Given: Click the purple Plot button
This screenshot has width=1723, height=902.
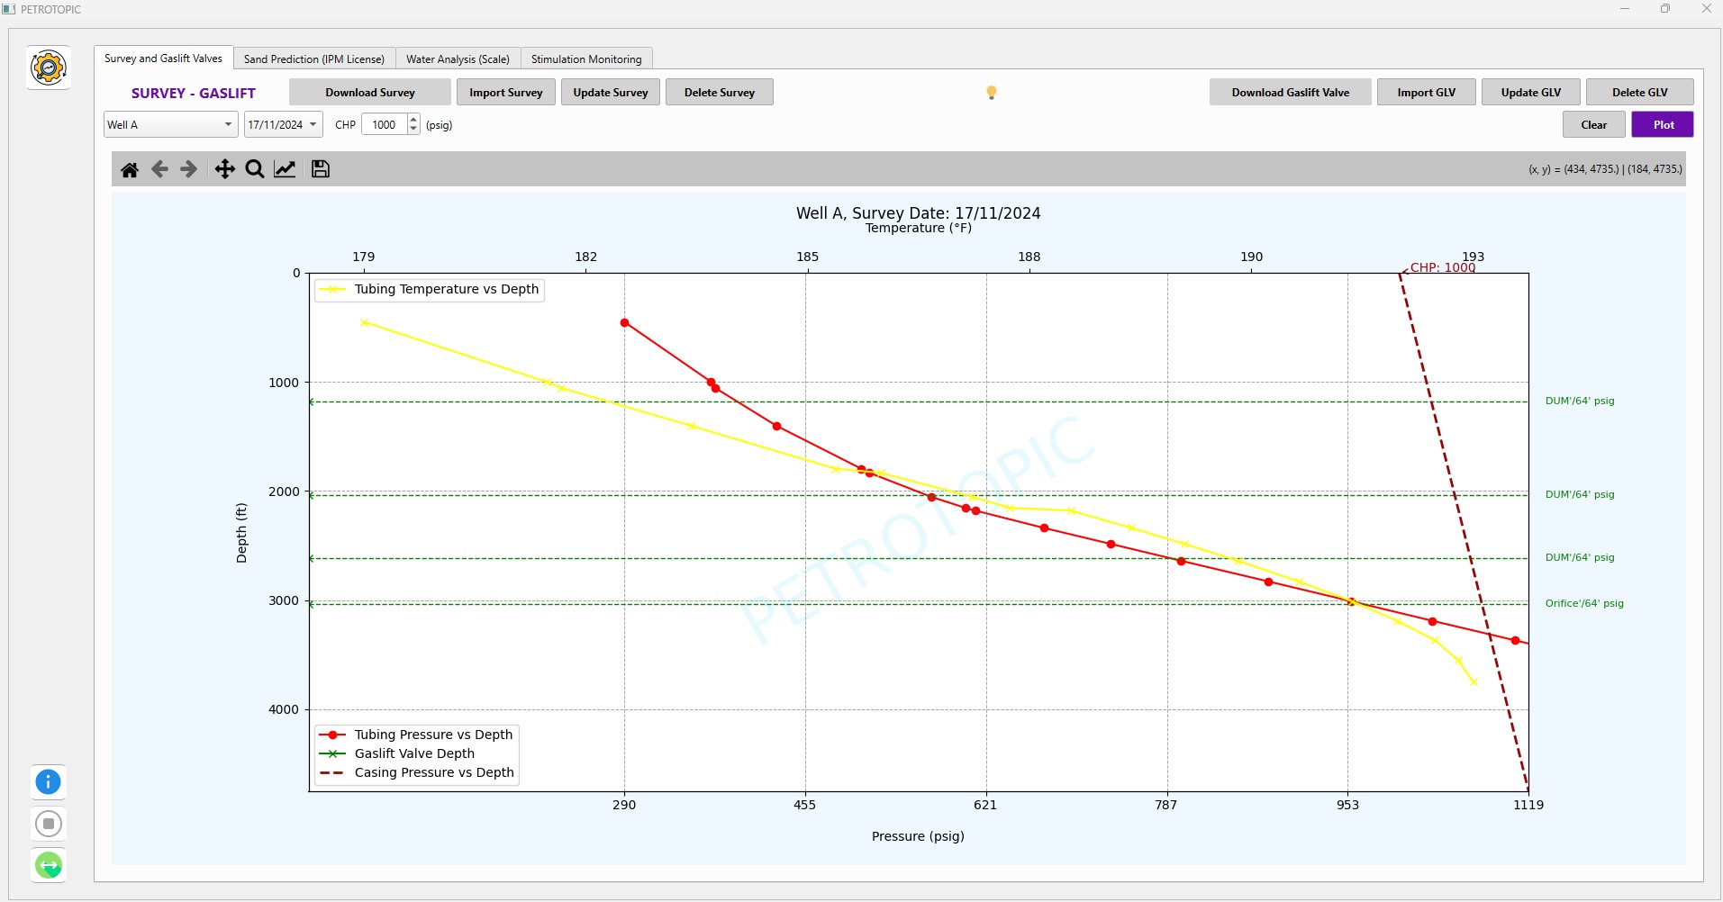Looking at the screenshot, I should pos(1663,125).
